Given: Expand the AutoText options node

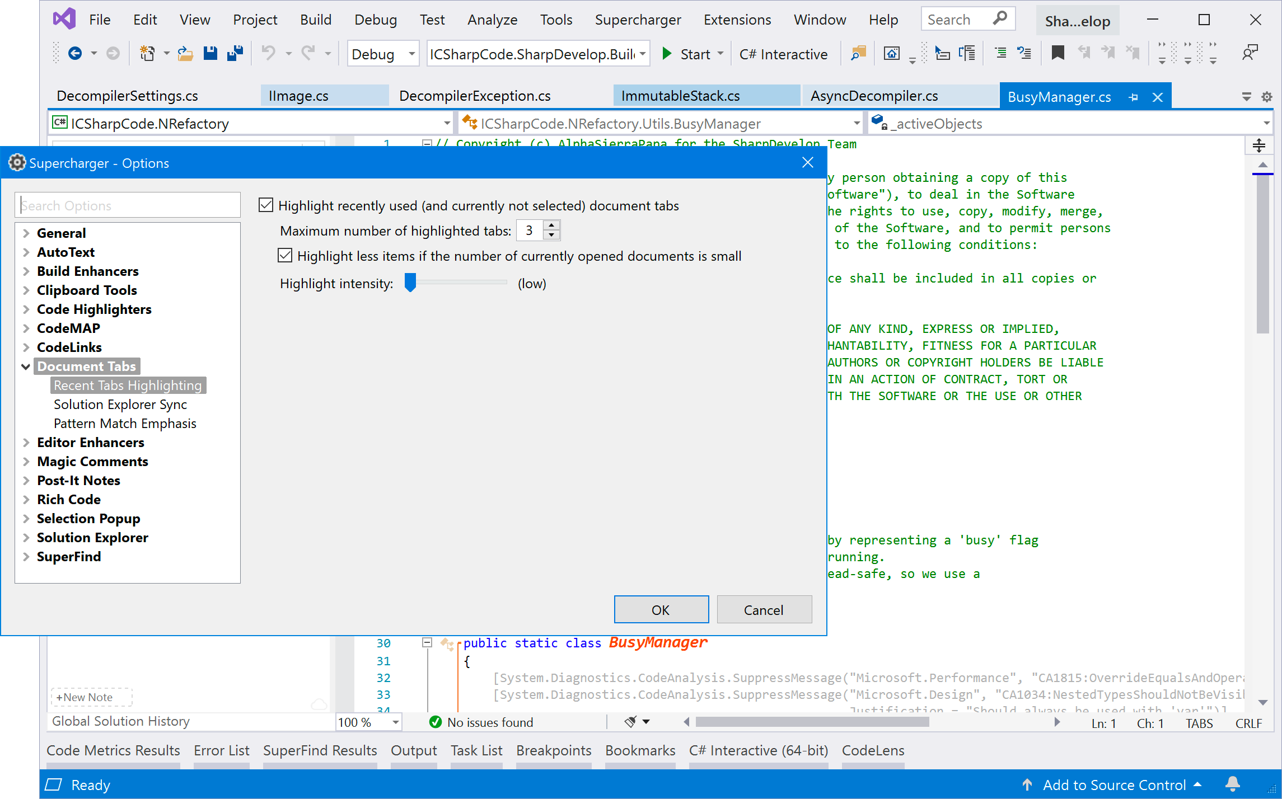Looking at the screenshot, I should coord(26,252).
